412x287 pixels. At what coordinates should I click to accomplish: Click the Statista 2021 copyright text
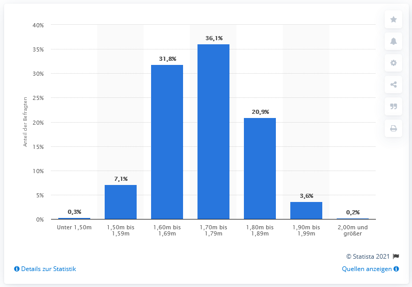366,256
